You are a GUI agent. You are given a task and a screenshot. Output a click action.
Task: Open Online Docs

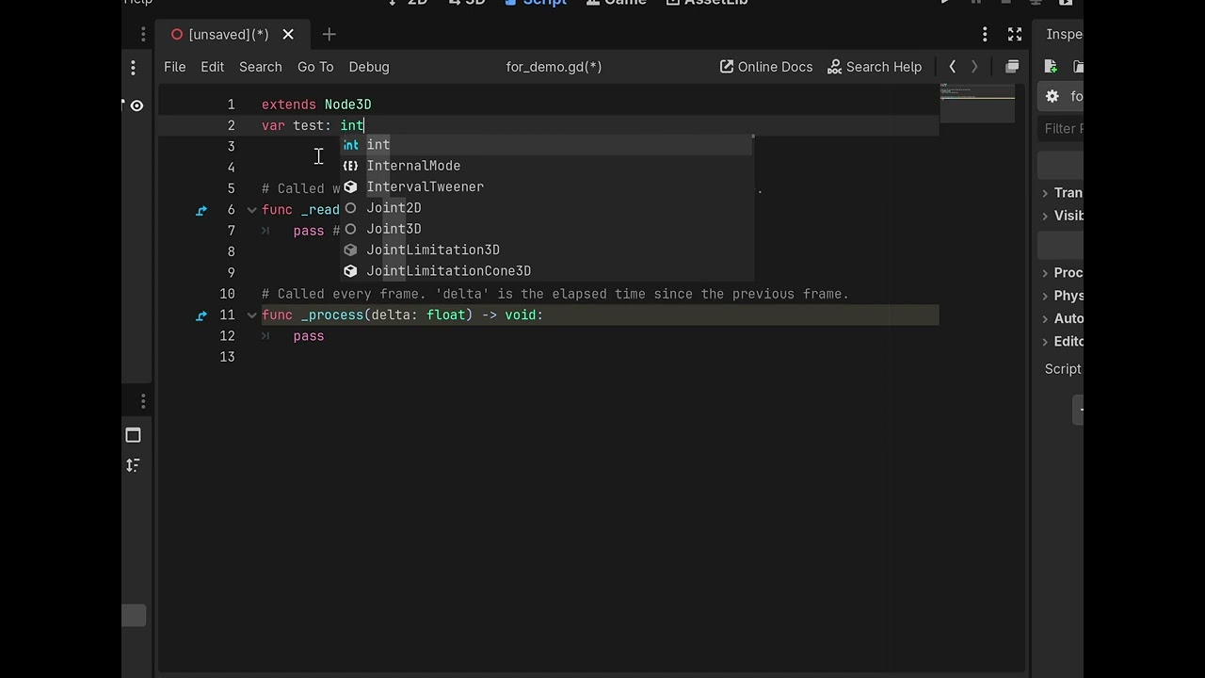(766, 67)
